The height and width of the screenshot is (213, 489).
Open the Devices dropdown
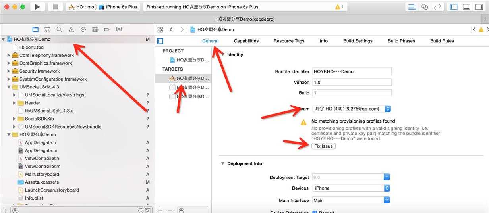point(351,188)
